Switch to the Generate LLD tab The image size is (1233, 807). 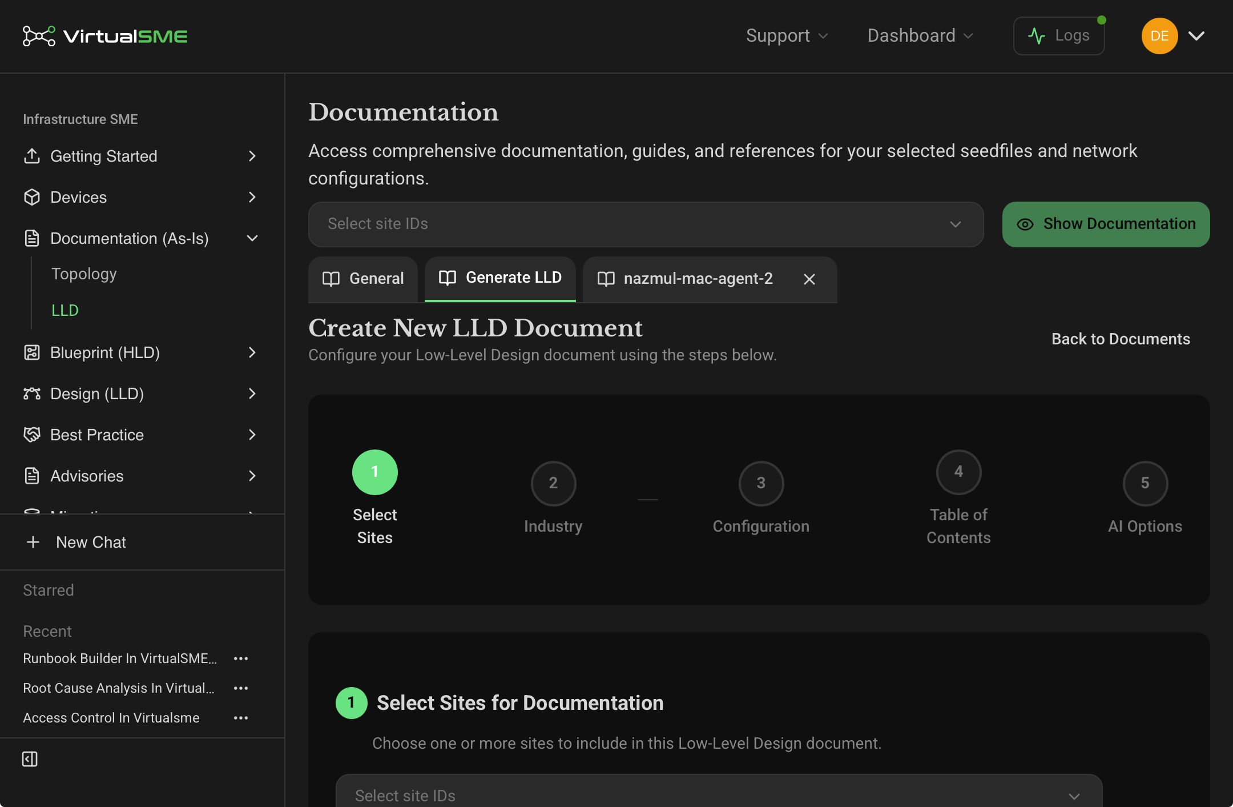(x=500, y=278)
